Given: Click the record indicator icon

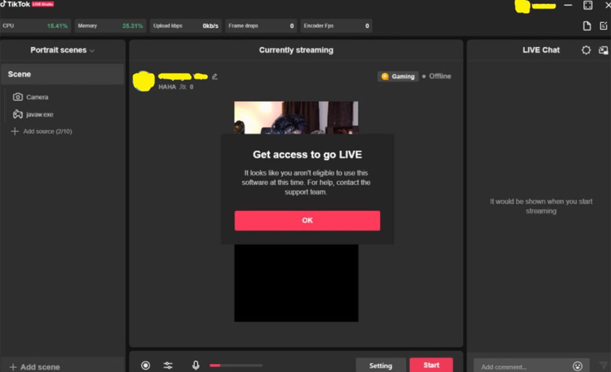Looking at the screenshot, I should 146,365.
